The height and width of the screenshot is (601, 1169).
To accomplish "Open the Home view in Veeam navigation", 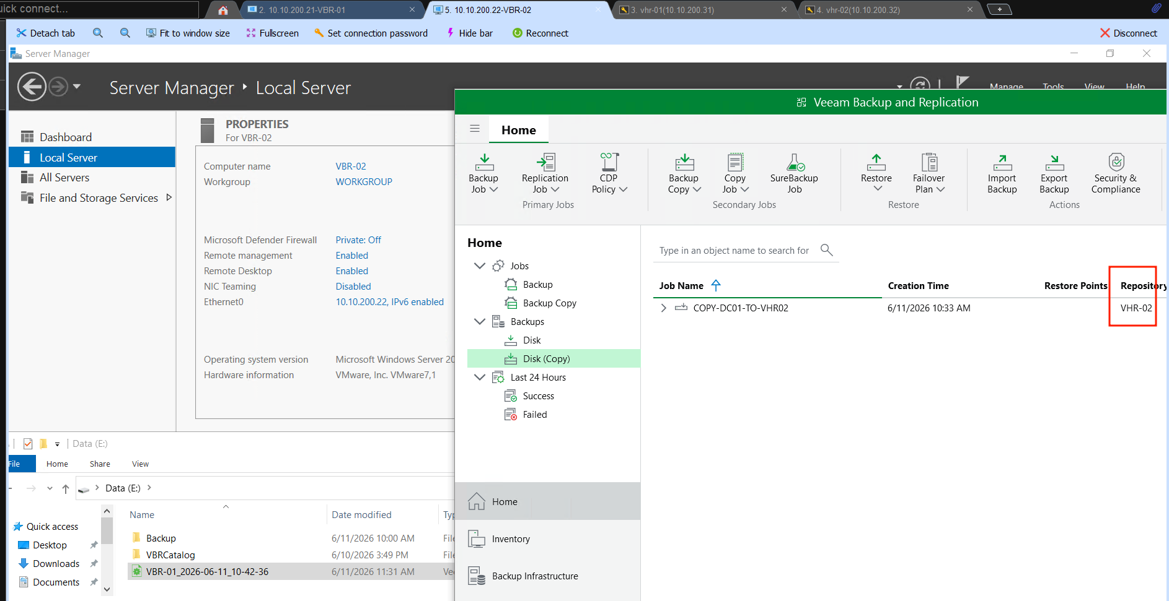I will click(x=547, y=501).
